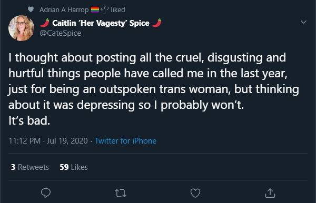The width and height of the screenshot is (316, 203).
Task: Click the @CateSpice handle
Action: point(61,33)
